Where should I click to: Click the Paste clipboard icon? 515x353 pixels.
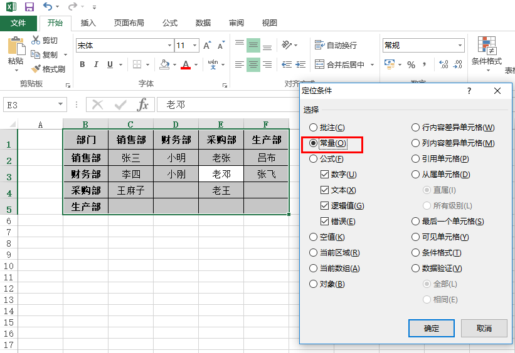click(x=16, y=46)
